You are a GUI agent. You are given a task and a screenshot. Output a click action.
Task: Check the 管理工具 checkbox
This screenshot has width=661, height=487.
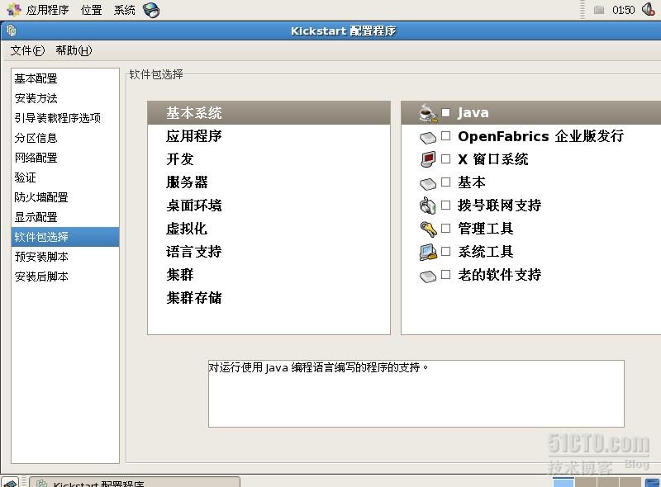tap(445, 229)
